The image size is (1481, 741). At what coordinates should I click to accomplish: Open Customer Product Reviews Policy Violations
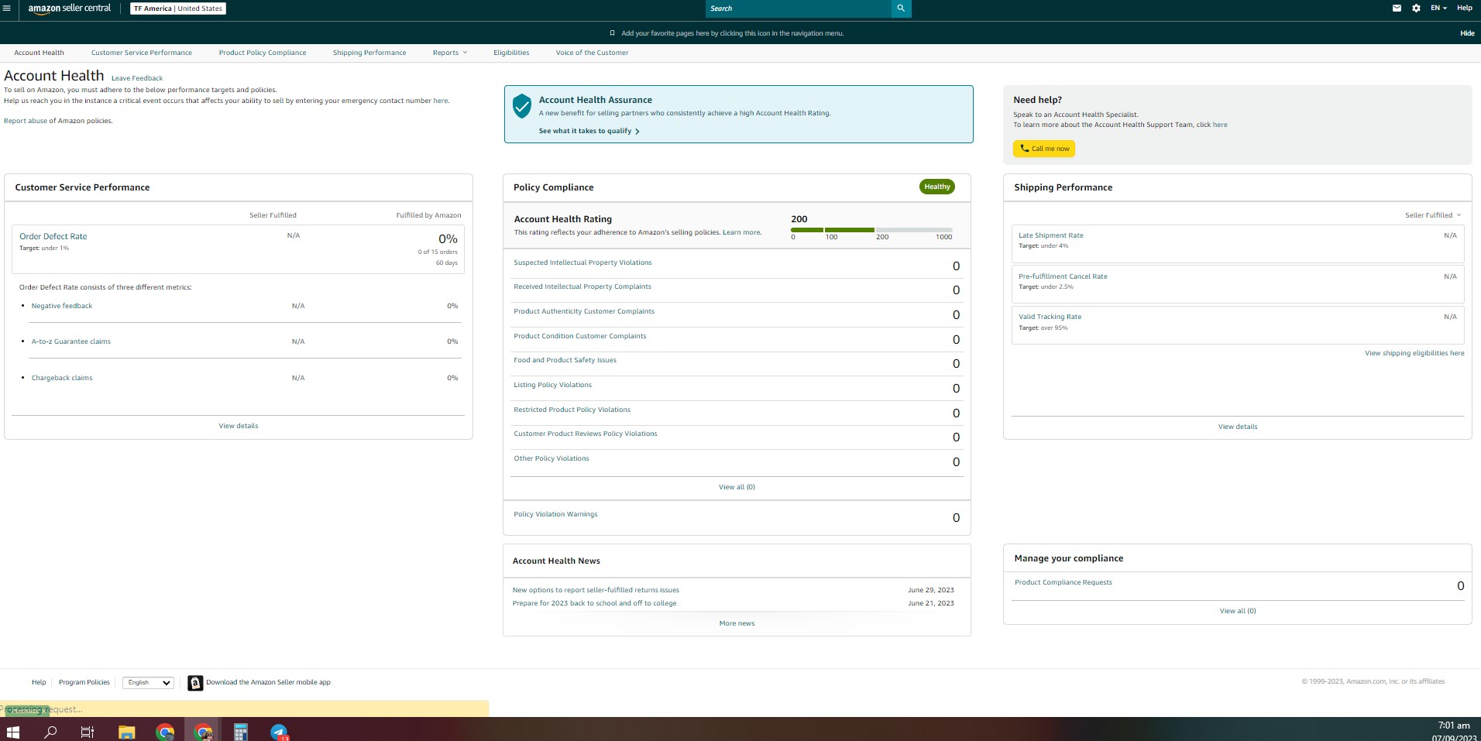[586, 434]
